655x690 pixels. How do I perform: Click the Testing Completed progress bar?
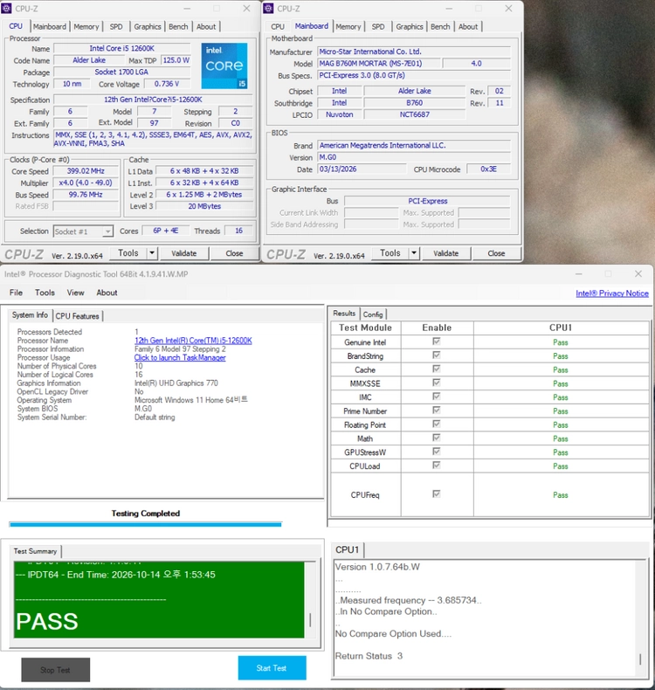click(x=146, y=524)
